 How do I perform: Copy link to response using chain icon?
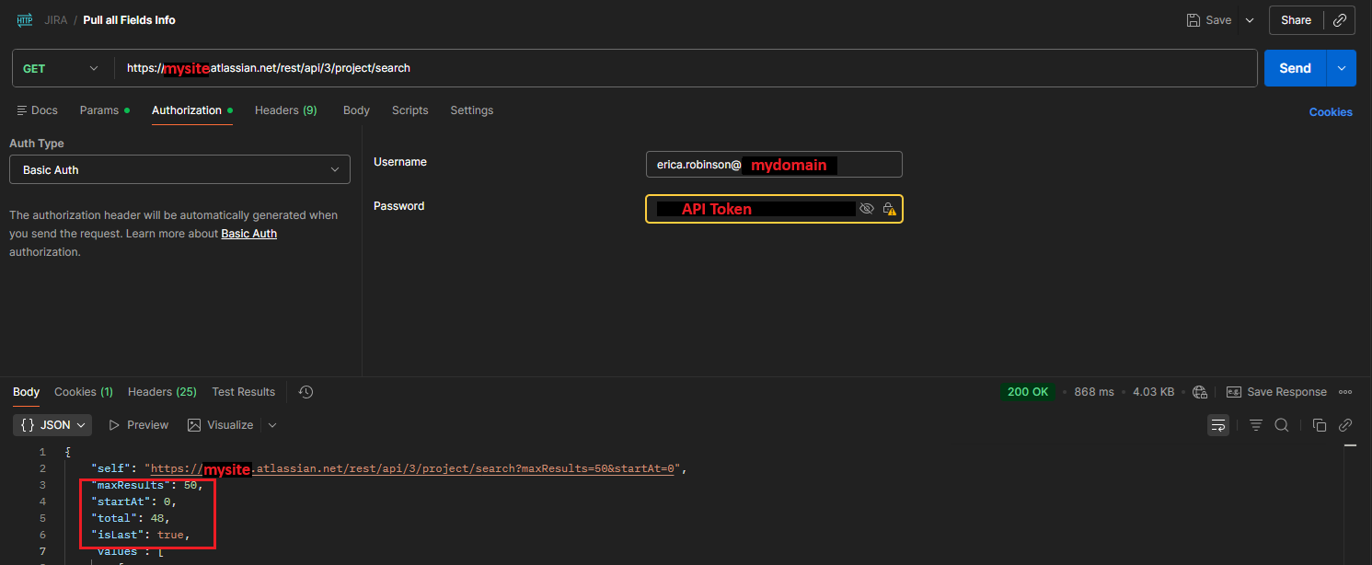(x=1345, y=425)
